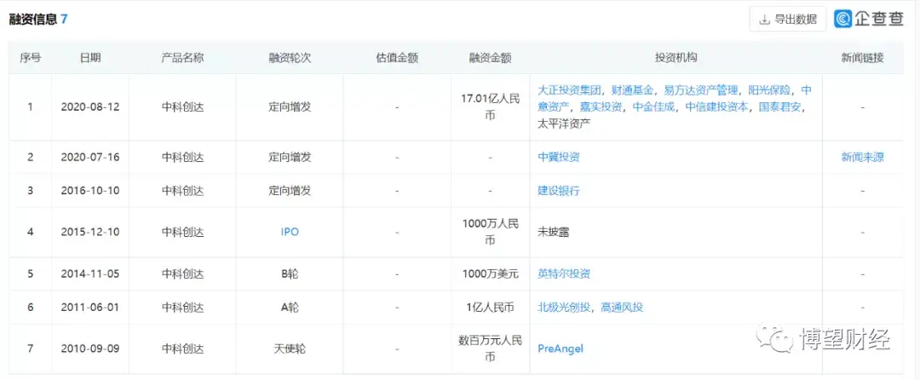920x380 pixels.
Task: Open the 中信建投资本 investor link
Action: 717,108
